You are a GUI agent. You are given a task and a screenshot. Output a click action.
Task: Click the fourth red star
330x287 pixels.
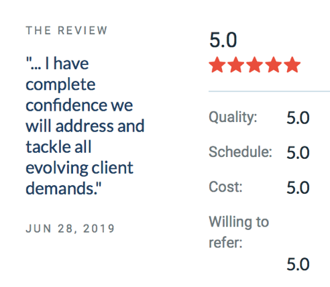tap(274, 65)
